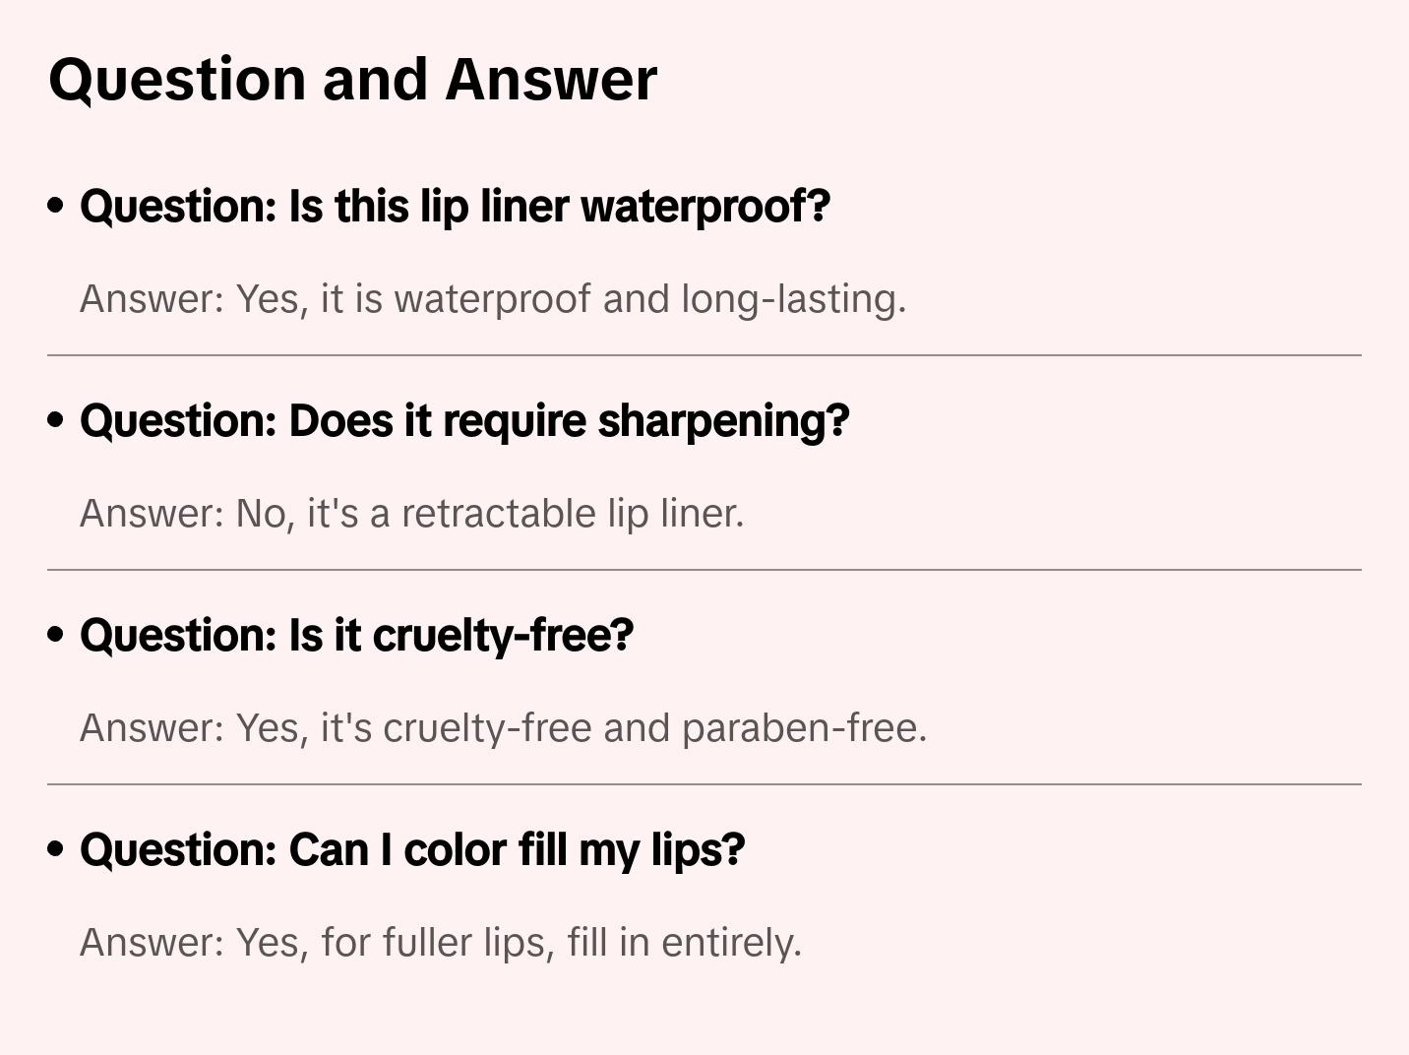This screenshot has width=1409, height=1055.
Task: Click the bullet before the sharpening question
Action: tap(56, 420)
